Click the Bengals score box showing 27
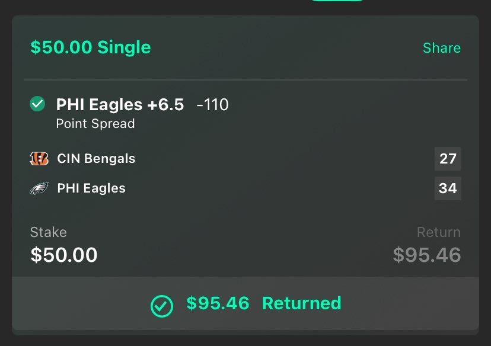491x346 pixels. click(x=448, y=159)
